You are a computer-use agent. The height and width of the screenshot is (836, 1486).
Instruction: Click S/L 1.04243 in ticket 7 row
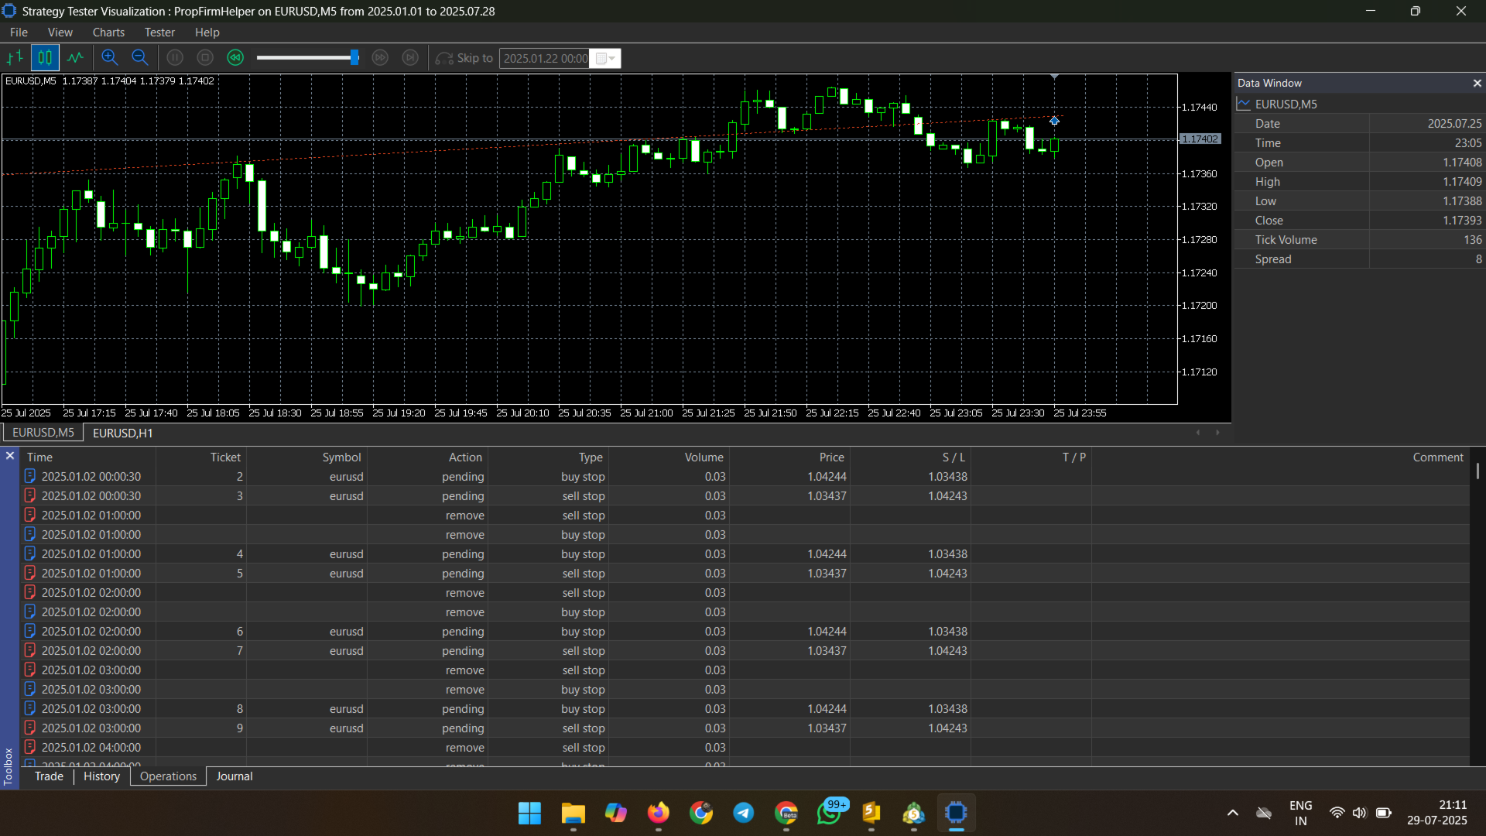[947, 650]
